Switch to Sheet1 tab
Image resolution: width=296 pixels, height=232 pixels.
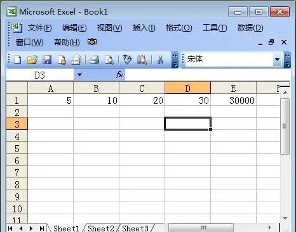coord(67,228)
